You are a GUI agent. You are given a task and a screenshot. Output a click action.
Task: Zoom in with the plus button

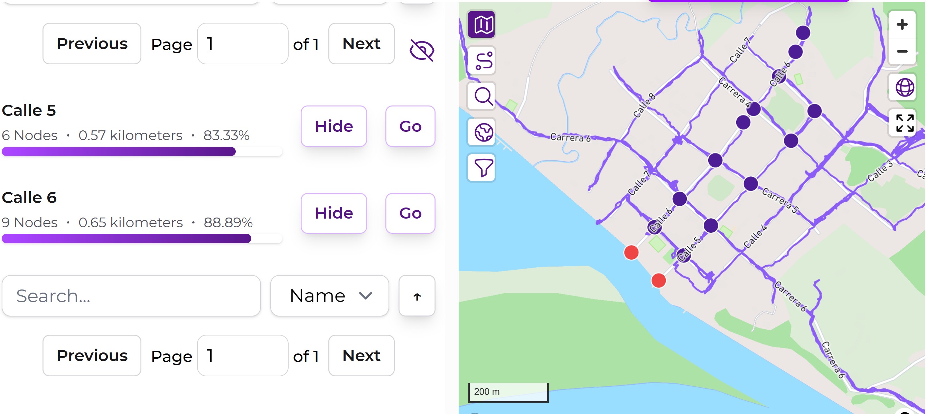click(901, 25)
